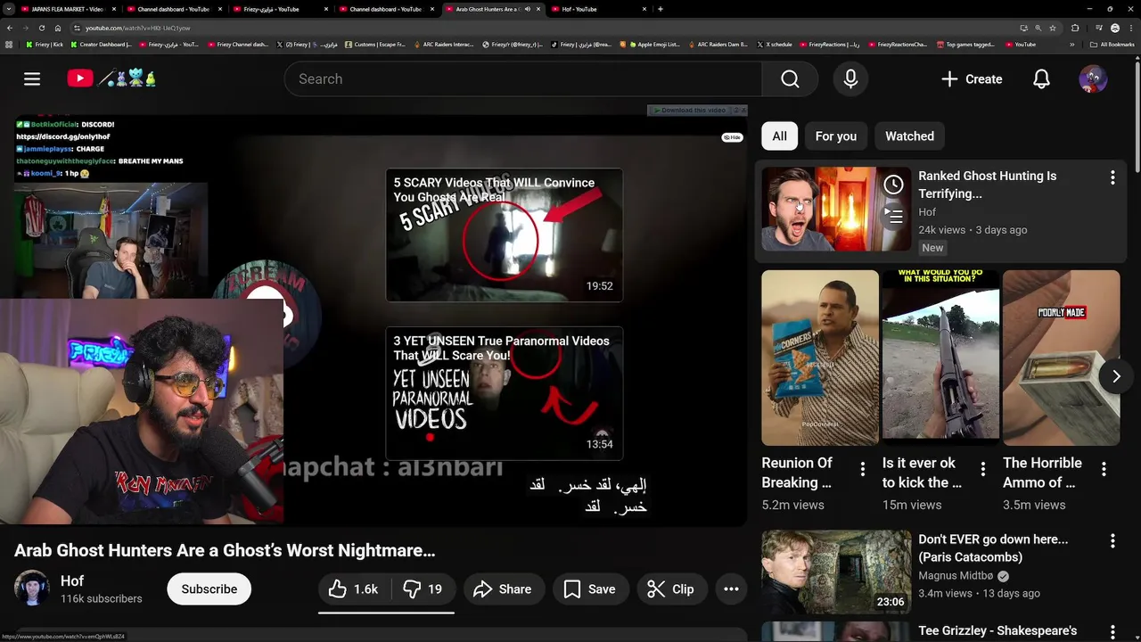Open Hof channel name link
This screenshot has height=642, width=1141.
click(72, 580)
